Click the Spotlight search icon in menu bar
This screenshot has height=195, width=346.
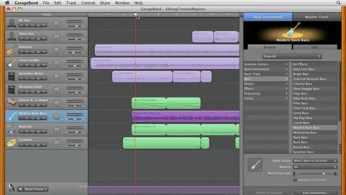pos(338,3)
